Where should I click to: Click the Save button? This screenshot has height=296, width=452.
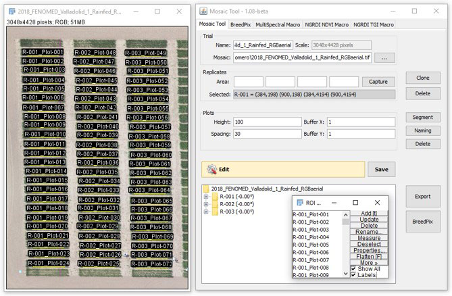tap(381, 170)
